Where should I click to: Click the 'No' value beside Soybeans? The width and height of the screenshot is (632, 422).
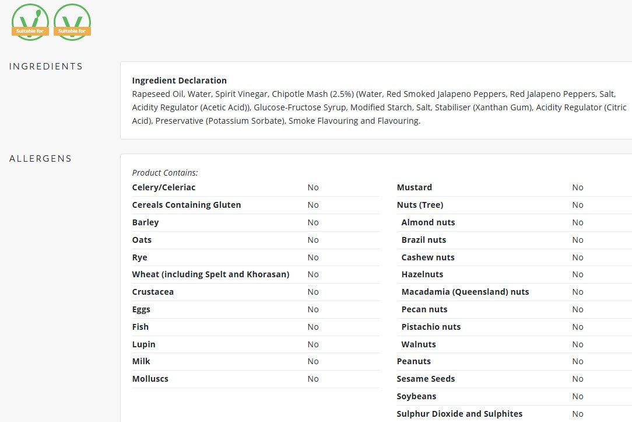(577, 396)
